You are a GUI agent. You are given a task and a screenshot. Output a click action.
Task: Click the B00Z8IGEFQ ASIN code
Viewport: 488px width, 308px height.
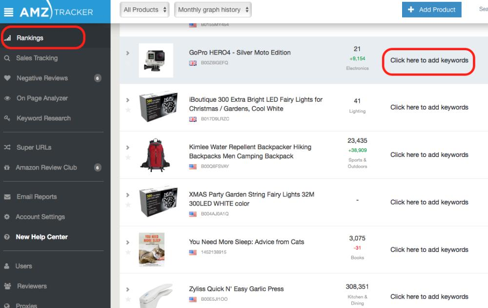coord(214,63)
